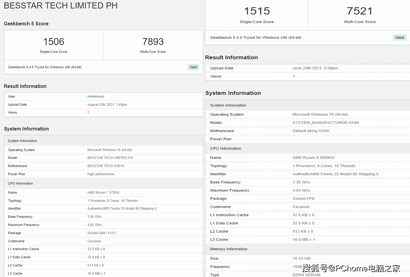Select package value Socket FP6

303,198
